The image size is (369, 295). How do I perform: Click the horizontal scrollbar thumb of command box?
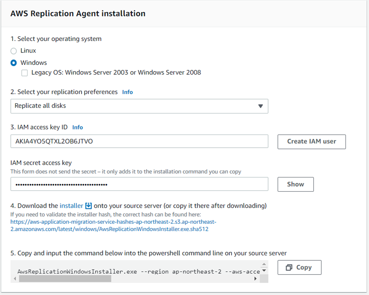pyautogui.click(x=65, y=279)
